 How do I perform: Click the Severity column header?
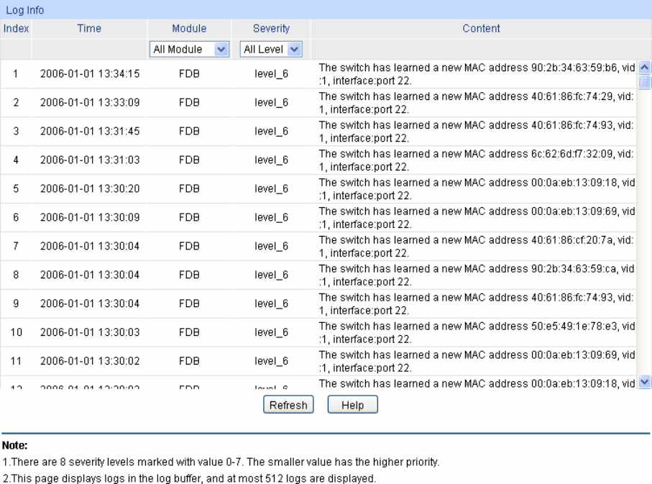click(271, 29)
